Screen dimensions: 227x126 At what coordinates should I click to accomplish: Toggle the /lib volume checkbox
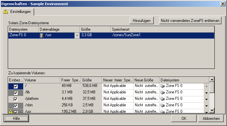[x=15, y=93]
